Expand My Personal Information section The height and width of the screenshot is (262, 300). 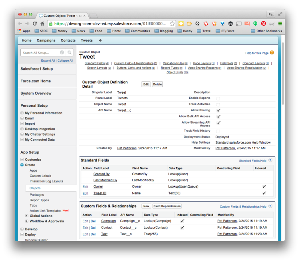point(22,113)
